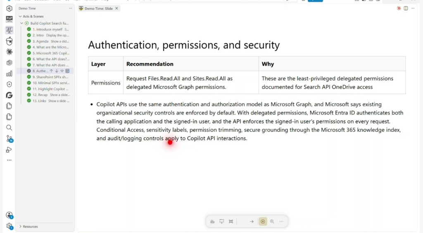Move step 8 down with arrow
The image size is (423, 233).
pos(57,71)
